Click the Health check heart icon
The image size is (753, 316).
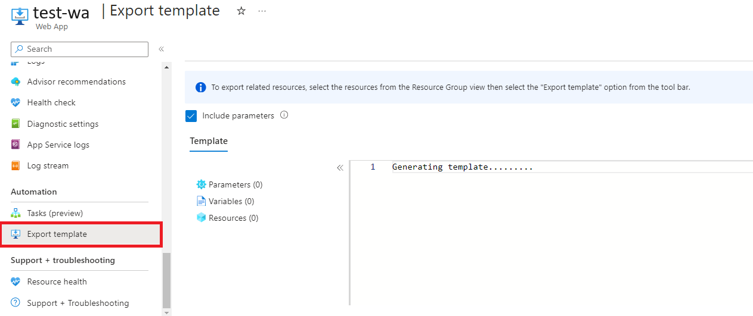click(x=16, y=103)
